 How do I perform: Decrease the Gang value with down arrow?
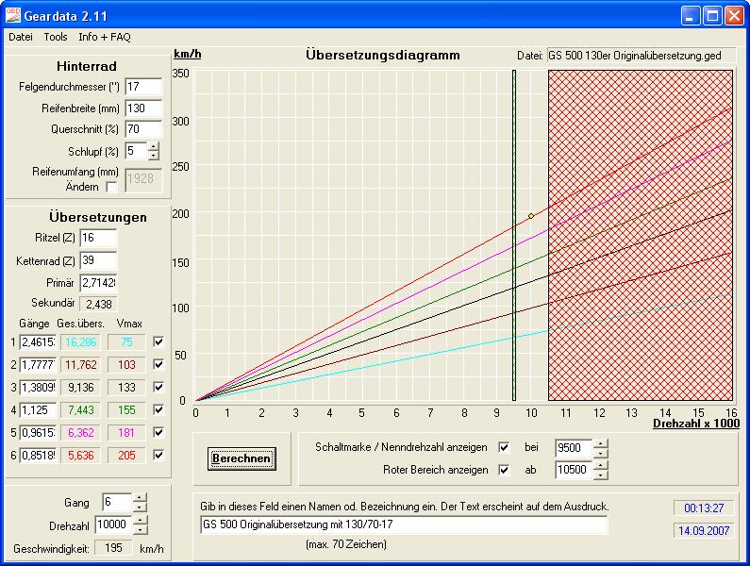141,508
